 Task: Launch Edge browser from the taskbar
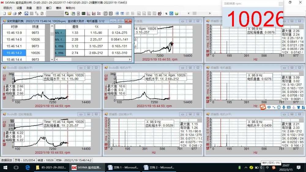click(x=28, y=167)
